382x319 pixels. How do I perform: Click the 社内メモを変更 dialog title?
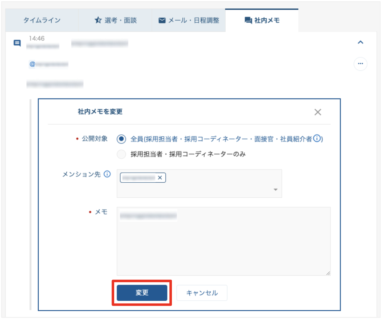point(100,112)
